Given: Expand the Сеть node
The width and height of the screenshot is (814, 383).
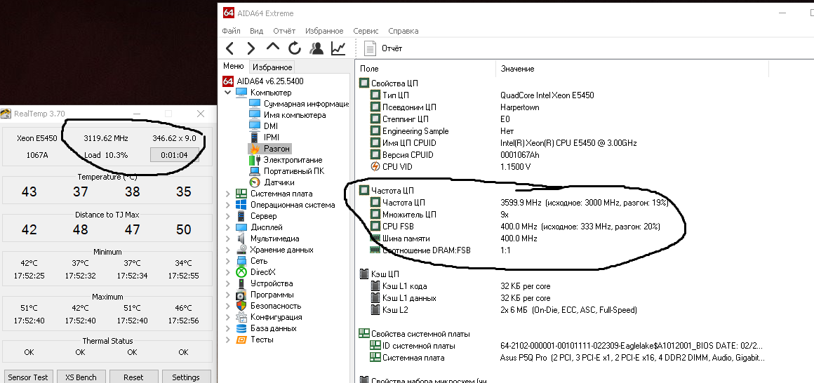Looking at the screenshot, I should point(227,261).
